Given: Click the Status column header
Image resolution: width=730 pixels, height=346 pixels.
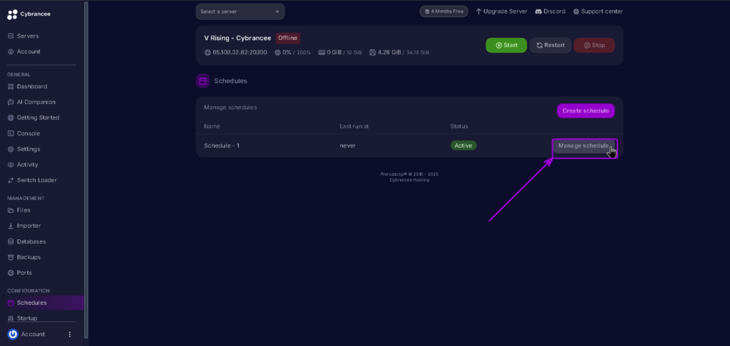Looking at the screenshot, I should tap(459, 127).
